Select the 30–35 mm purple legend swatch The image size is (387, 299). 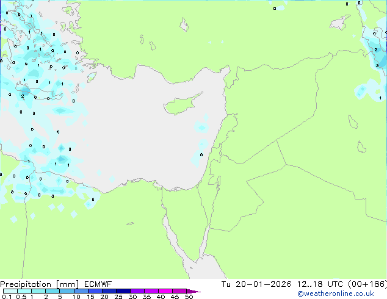click(137, 291)
